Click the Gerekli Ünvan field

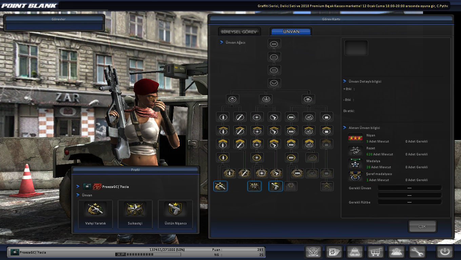click(409, 188)
